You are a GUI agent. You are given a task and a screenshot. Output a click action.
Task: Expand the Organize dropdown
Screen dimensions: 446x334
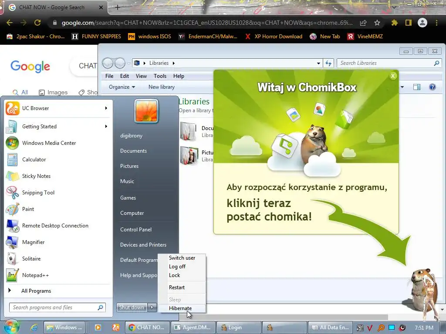[x=122, y=87]
